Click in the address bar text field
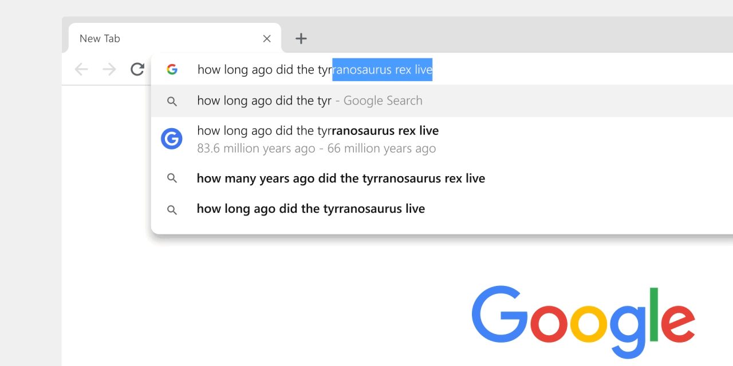Viewport: 733px width, 366px height. [x=263, y=70]
